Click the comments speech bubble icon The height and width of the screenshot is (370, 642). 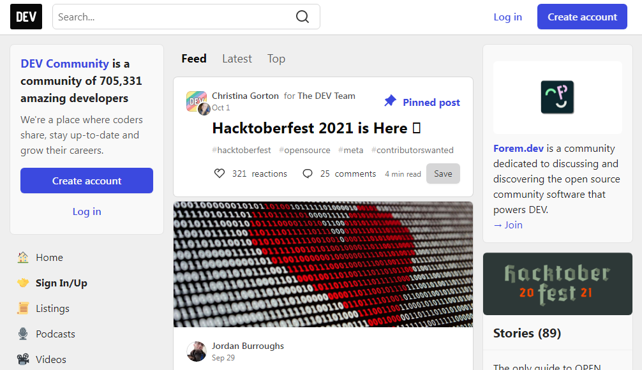click(x=308, y=174)
